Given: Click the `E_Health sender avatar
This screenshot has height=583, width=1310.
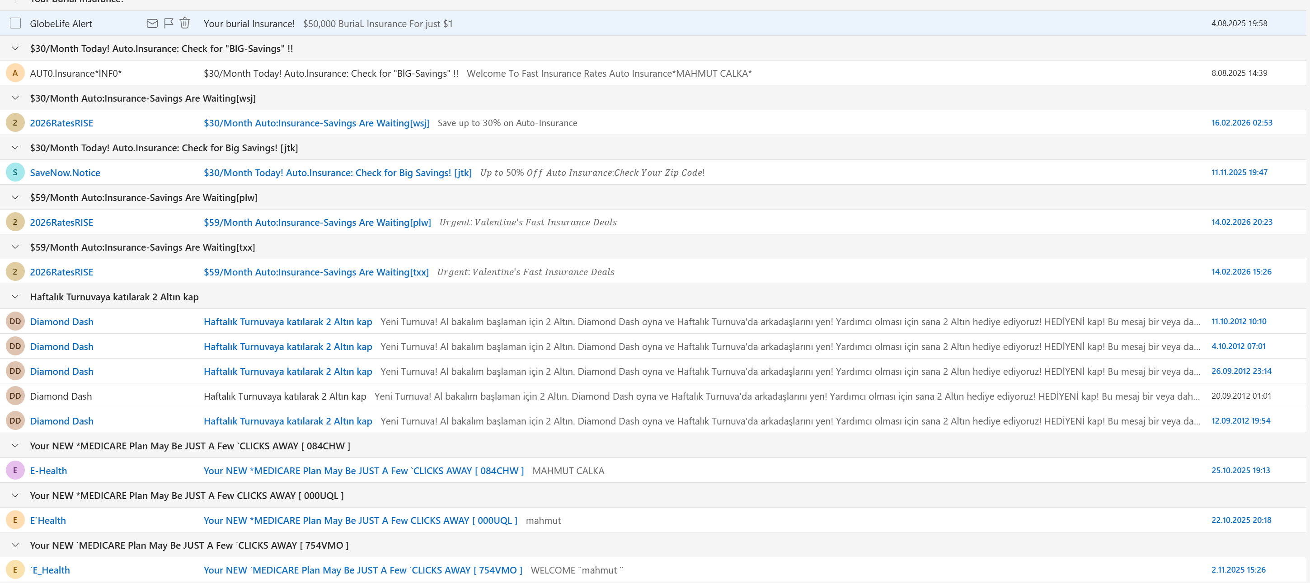Looking at the screenshot, I should click(x=15, y=570).
